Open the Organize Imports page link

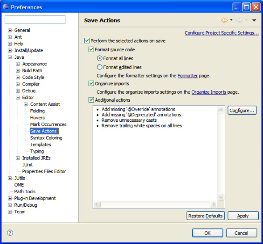coord(209,92)
